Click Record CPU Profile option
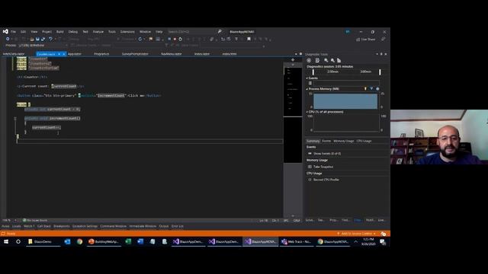This screenshot has width=488, height=274. coord(326,180)
